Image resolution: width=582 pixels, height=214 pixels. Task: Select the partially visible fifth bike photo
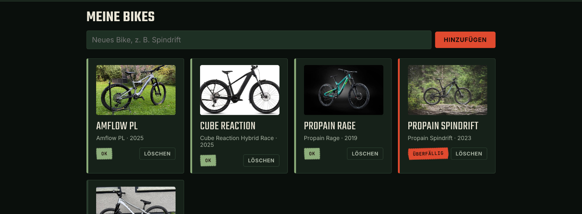[x=136, y=200]
